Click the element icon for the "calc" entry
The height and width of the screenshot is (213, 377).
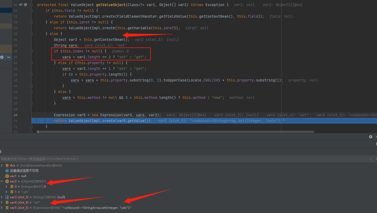click(x=12, y=192)
